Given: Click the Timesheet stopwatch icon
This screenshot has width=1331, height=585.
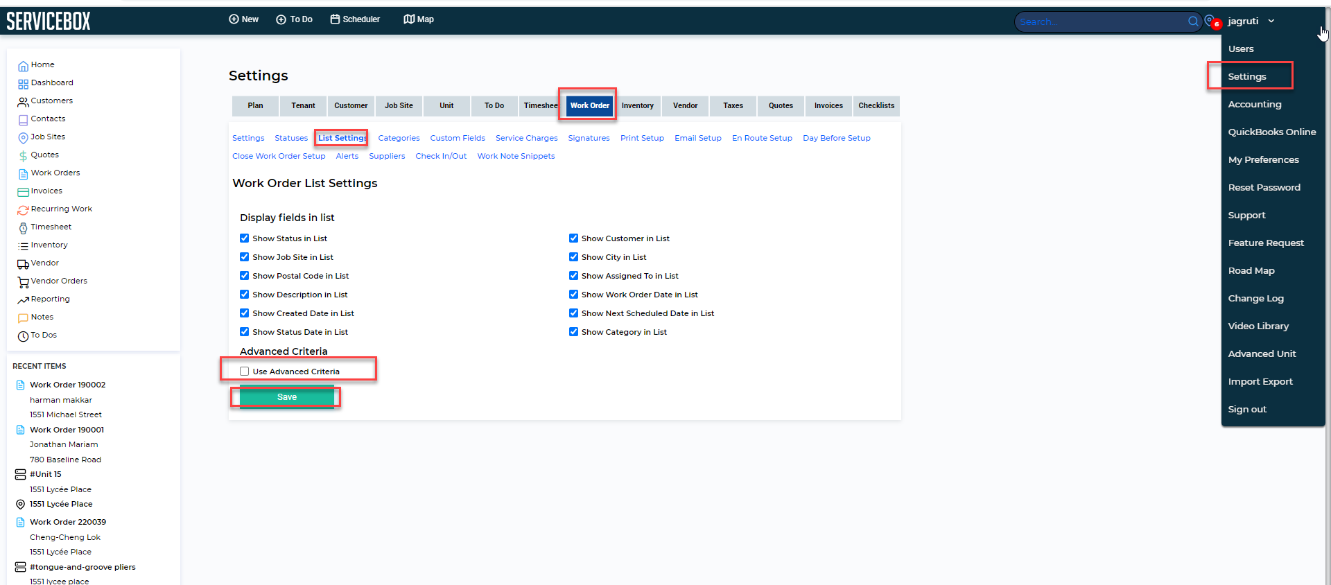Looking at the screenshot, I should point(23,228).
